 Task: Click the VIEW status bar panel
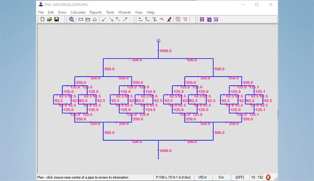point(202,177)
